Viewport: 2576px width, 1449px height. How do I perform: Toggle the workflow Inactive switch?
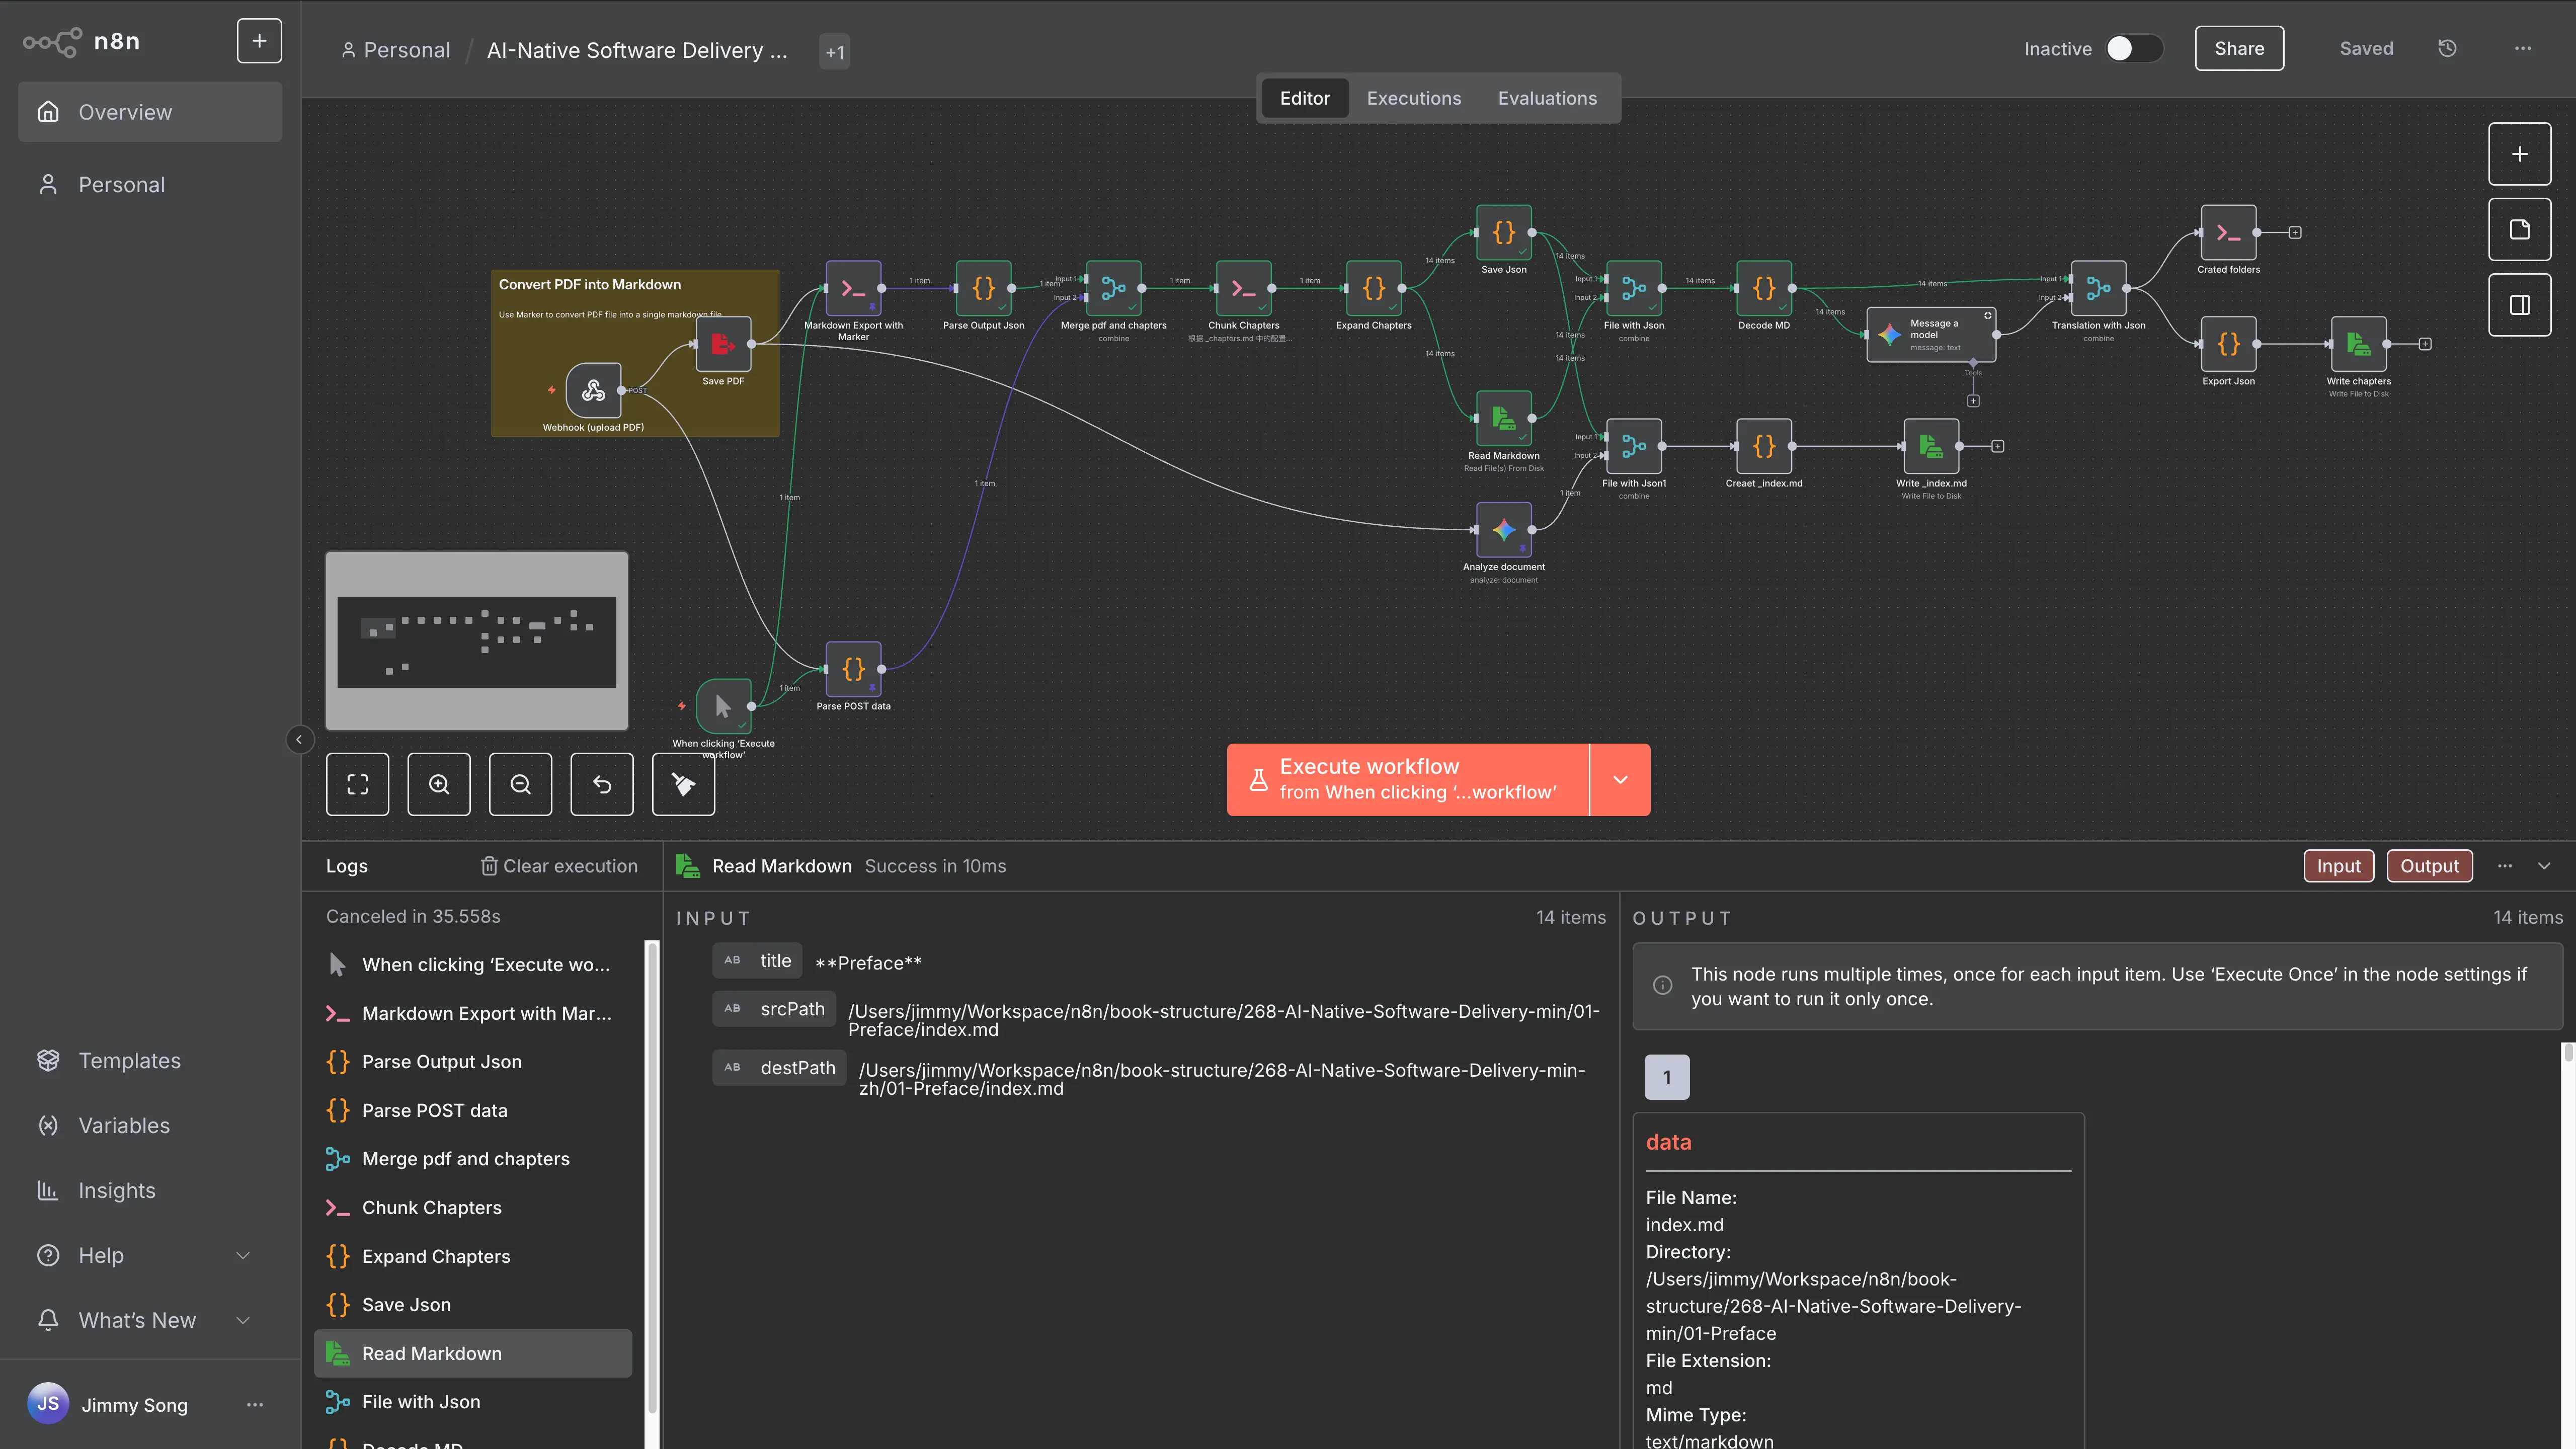(2133, 48)
